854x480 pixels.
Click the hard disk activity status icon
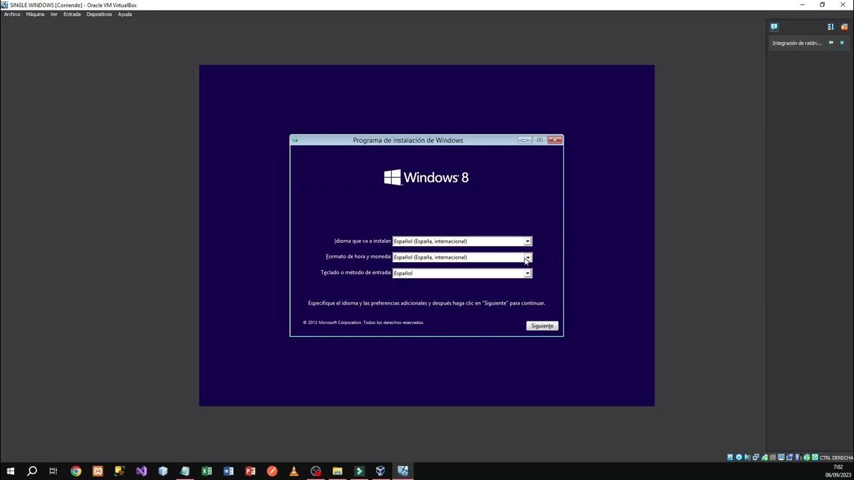(x=730, y=457)
